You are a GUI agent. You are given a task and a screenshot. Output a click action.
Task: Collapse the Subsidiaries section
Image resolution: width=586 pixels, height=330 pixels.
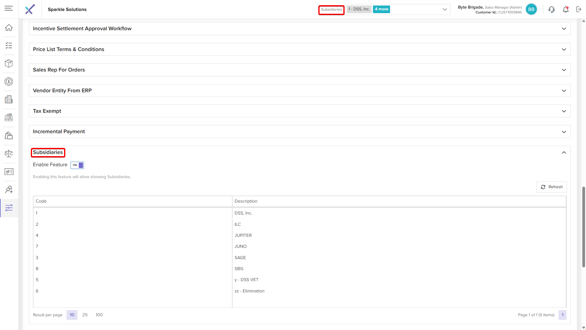564,152
